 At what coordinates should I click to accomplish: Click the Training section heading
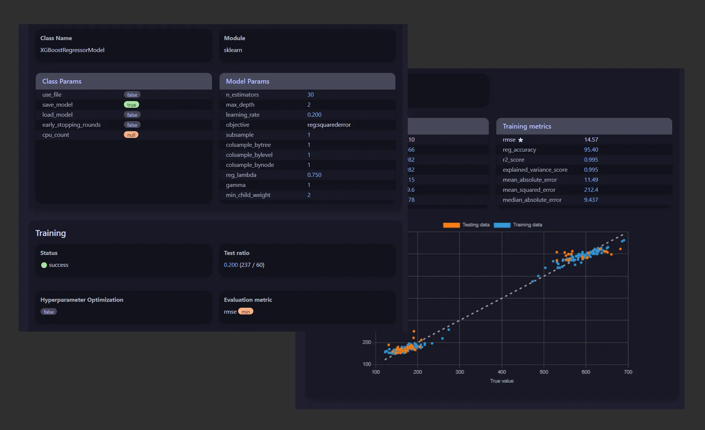click(x=51, y=233)
